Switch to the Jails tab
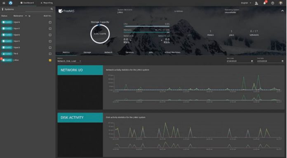This screenshot has width=287, height=158. pyautogui.click(x=151, y=52)
